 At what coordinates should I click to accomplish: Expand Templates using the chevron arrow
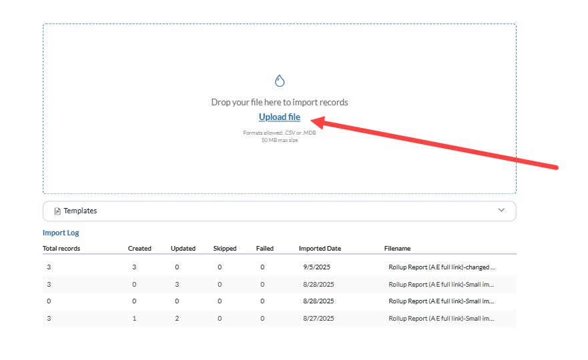(502, 211)
